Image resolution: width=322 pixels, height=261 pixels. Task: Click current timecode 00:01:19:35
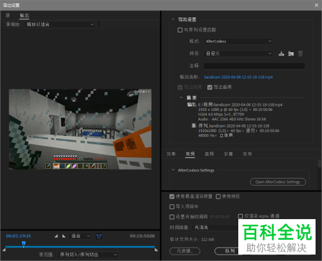pos(19,236)
